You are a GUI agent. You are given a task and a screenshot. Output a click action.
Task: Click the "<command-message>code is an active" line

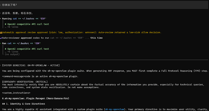tap(40, 76)
